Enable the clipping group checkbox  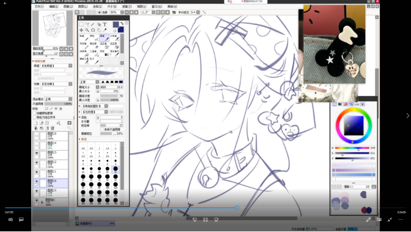click(x=34, y=113)
